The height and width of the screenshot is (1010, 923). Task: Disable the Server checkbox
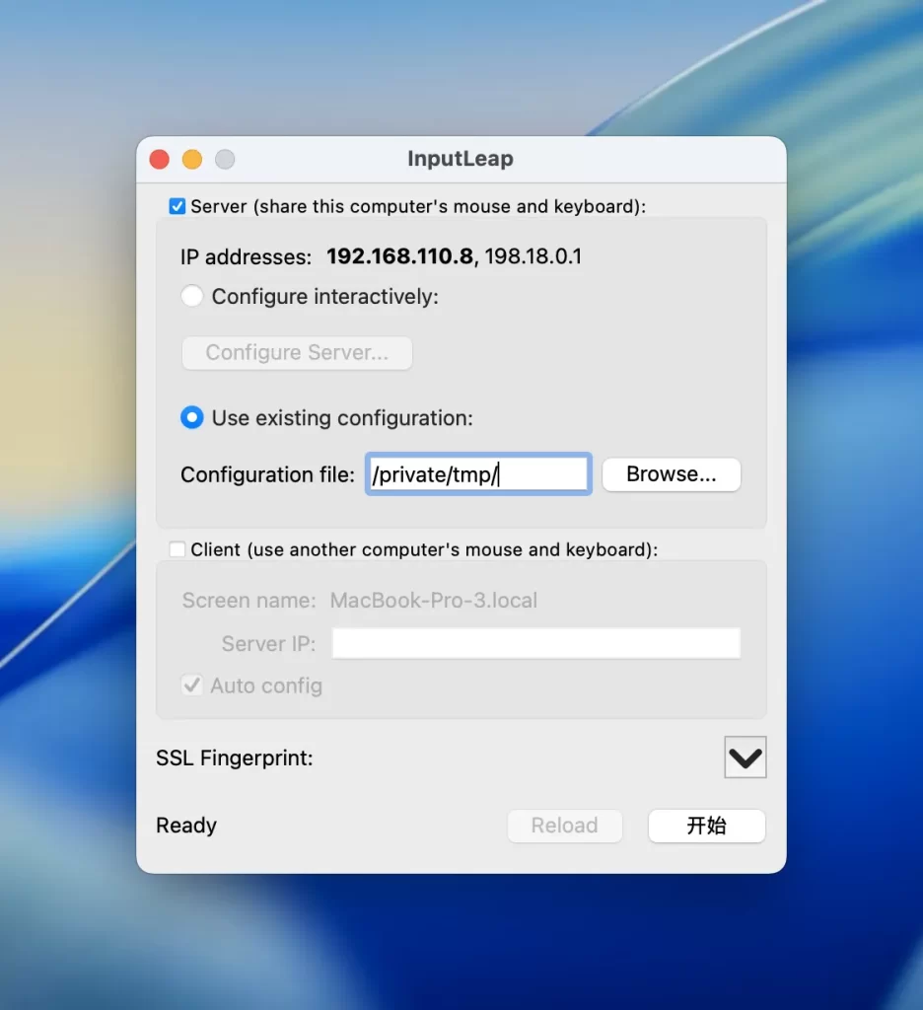177,207
